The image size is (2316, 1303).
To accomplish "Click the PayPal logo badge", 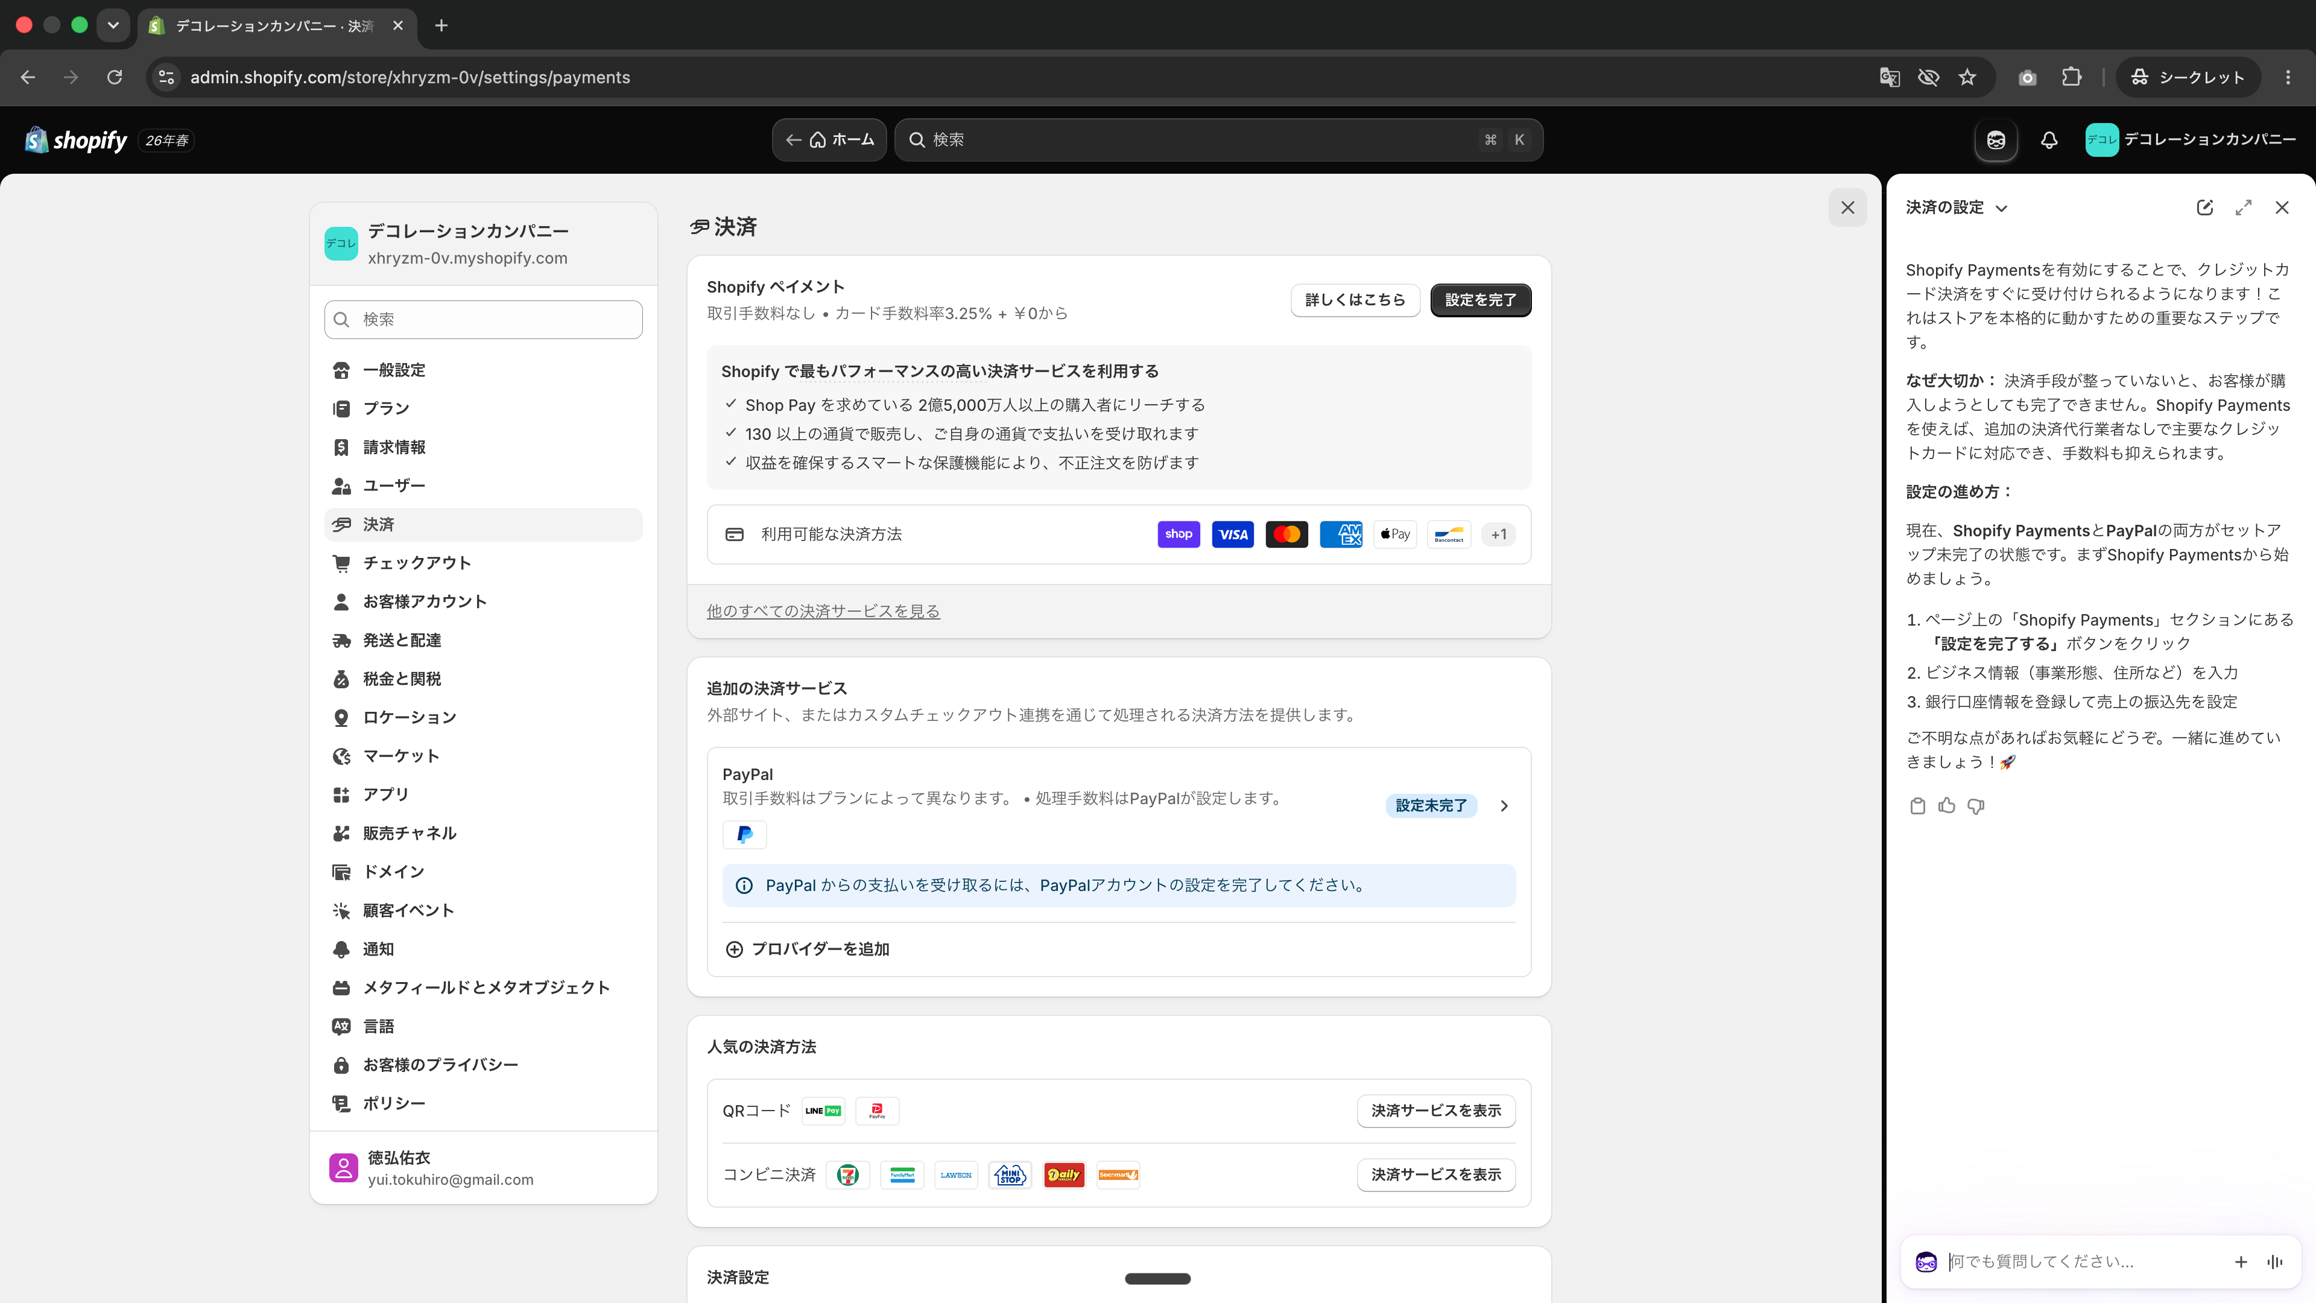I will tap(744, 834).
